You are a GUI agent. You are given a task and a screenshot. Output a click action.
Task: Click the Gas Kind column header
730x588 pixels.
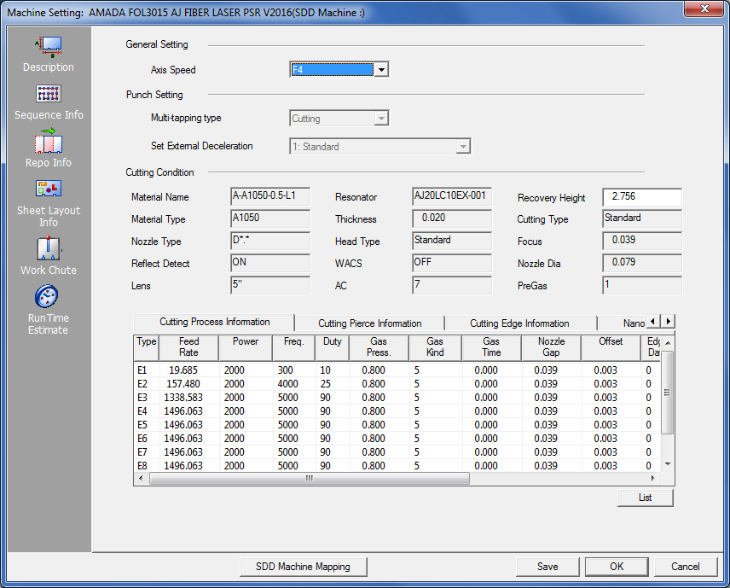435,347
